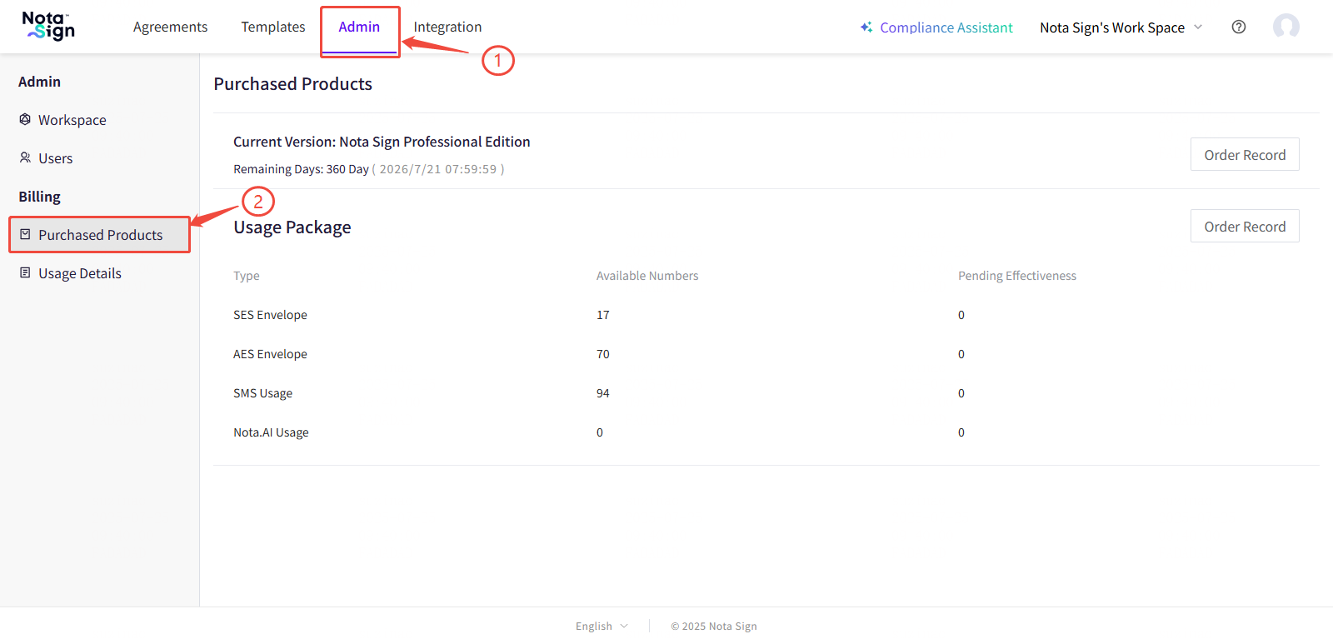
Task: Open the Users icon in the sidebar
Action: [x=25, y=157]
